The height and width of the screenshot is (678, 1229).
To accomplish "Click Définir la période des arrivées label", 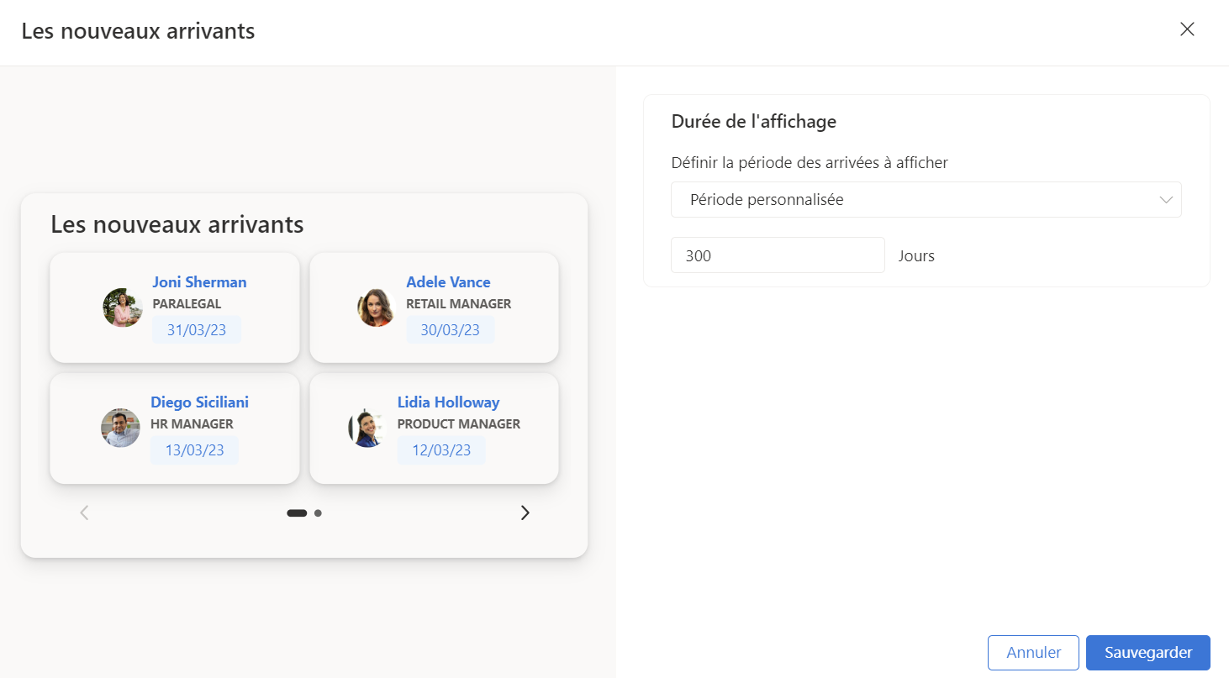I will pyautogui.click(x=810, y=163).
